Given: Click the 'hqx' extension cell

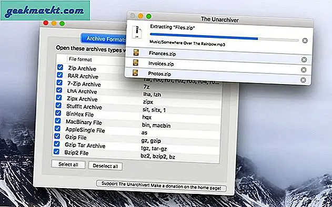Looking at the screenshot, I should point(147,117).
